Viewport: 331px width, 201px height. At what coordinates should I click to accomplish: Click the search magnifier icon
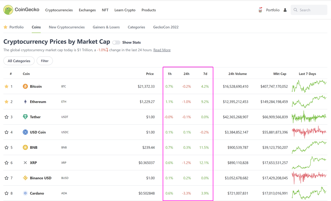pyautogui.click(x=295, y=10)
